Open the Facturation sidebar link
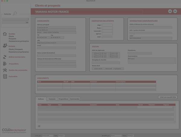The width and height of the screenshot is (181, 137). (13, 76)
